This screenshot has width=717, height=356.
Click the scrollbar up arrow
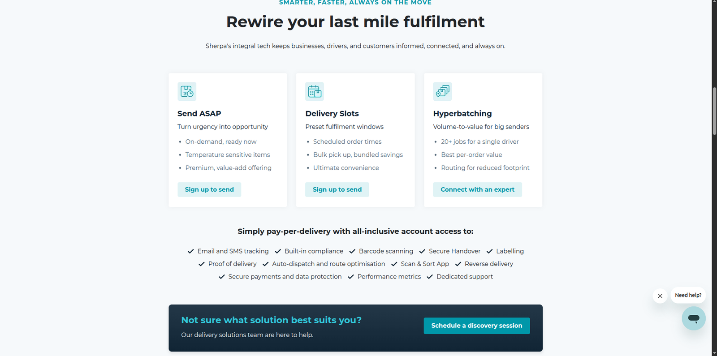click(714, 3)
